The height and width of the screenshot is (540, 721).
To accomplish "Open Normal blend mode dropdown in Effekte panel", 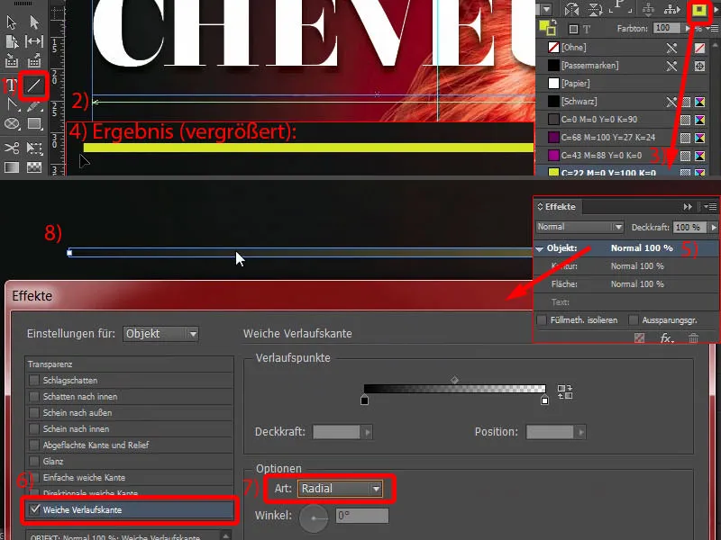I will [580, 227].
